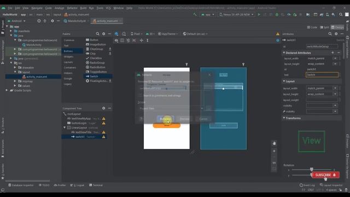The width and height of the screenshot is (350, 197).
Task: Open Component Tree settings gear
Action: (x=103, y=108)
